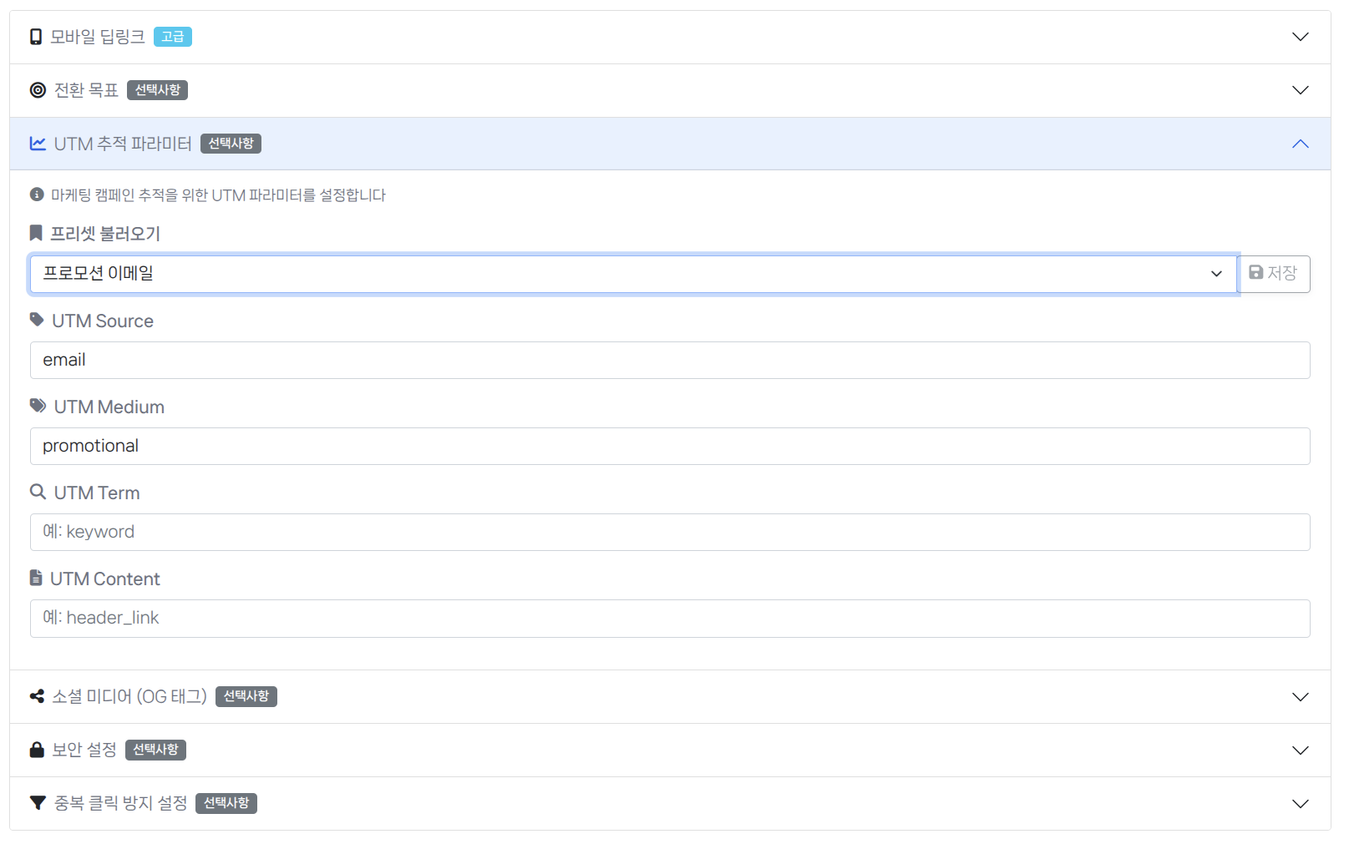1349x844 pixels.
Task: Collapse the UTM 추적 파라미터 section
Action: (x=1300, y=144)
